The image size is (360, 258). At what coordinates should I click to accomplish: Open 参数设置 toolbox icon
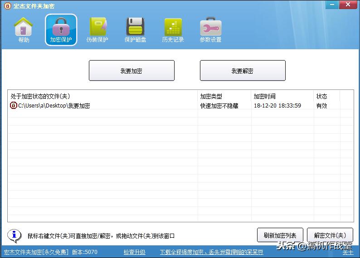pyautogui.click(x=210, y=30)
